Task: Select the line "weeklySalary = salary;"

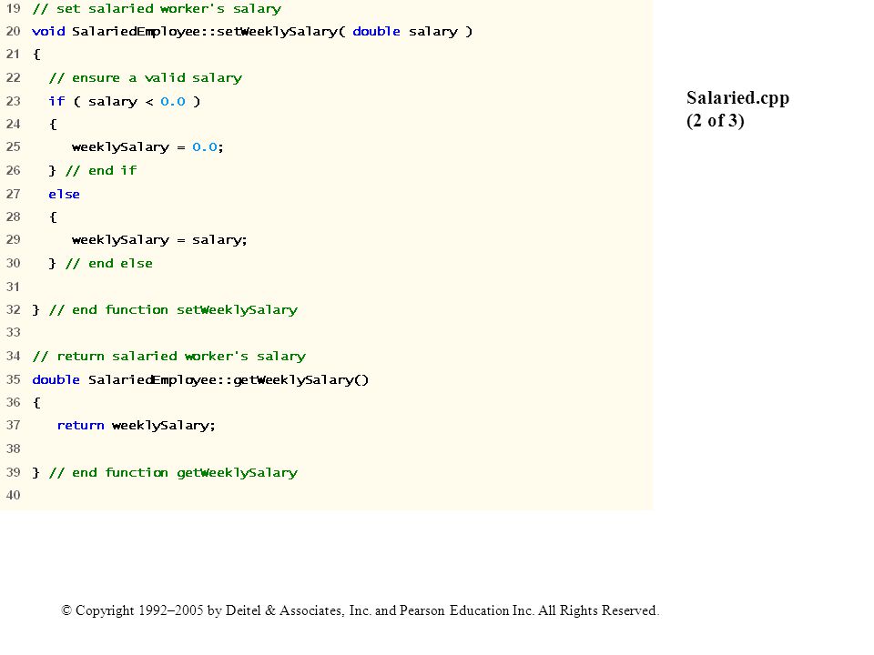Action: (x=159, y=240)
